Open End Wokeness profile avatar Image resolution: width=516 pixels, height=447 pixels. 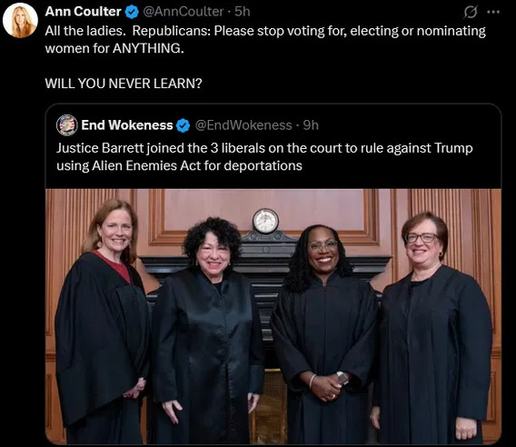click(67, 125)
